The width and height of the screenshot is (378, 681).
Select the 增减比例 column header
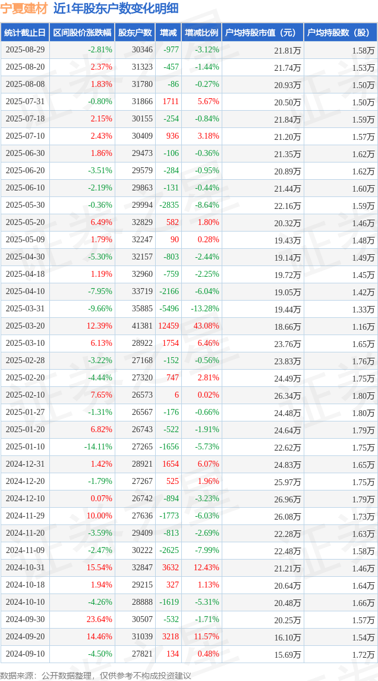(201, 33)
